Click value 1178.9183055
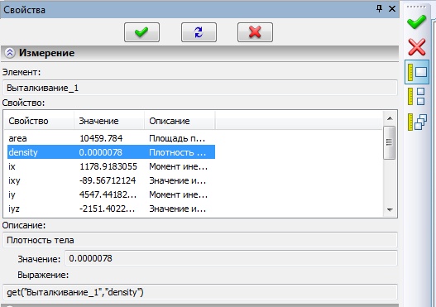The width and height of the screenshot is (436, 307). coord(108,166)
